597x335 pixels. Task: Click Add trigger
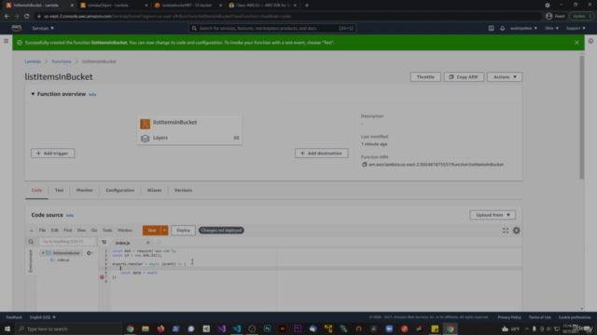(52, 154)
